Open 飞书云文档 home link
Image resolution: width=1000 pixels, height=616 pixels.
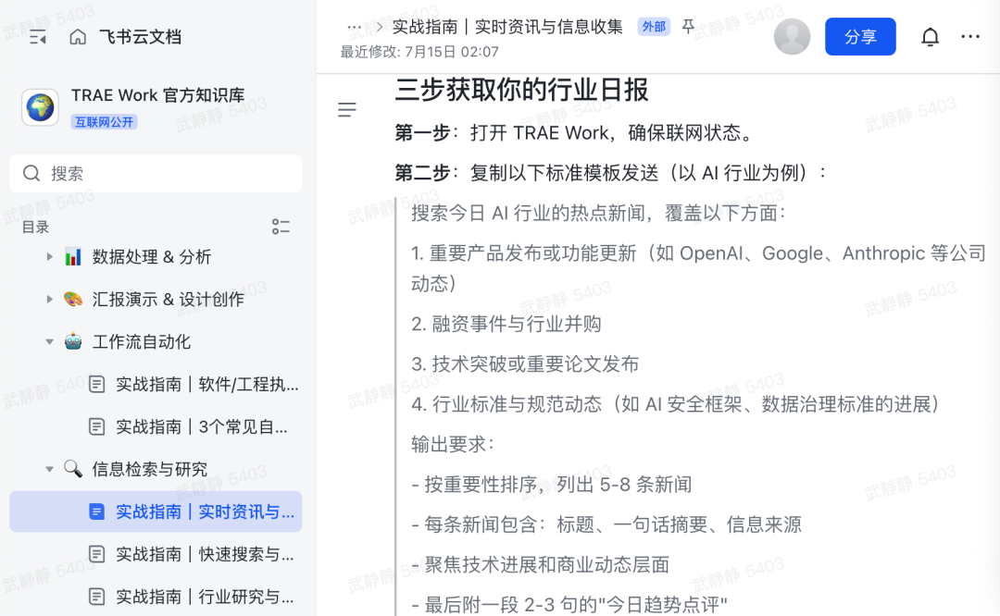(x=141, y=37)
